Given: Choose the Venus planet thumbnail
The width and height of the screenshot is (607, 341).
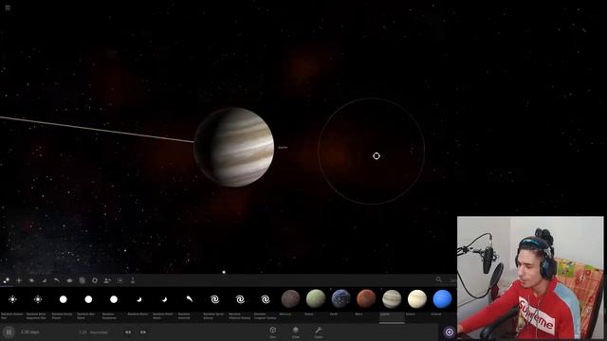Looking at the screenshot, I should coord(316,299).
